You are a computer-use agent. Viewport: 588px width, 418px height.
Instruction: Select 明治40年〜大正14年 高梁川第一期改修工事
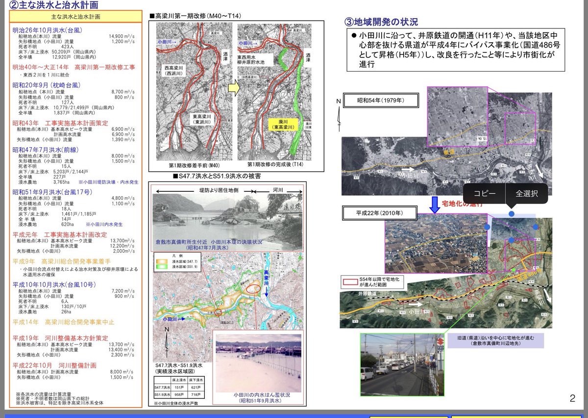pos(74,67)
